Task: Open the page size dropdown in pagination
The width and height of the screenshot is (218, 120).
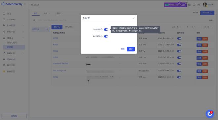Action: [x=208, y=27]
